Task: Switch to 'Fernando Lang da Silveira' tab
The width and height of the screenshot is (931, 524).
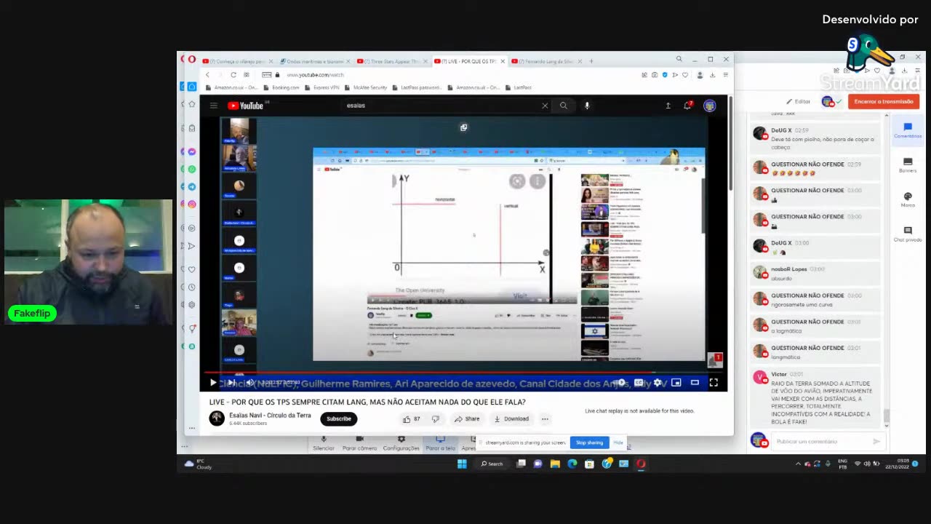Action: 546,62
